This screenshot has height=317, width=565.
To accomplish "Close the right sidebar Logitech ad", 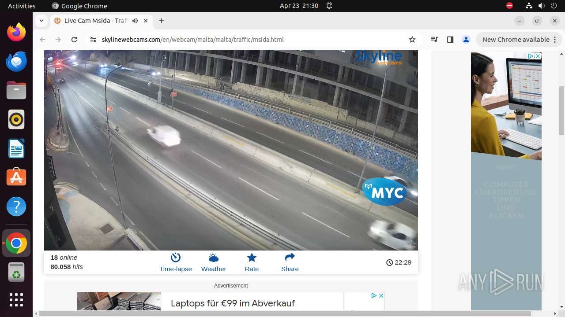I will tap(538, 56).
